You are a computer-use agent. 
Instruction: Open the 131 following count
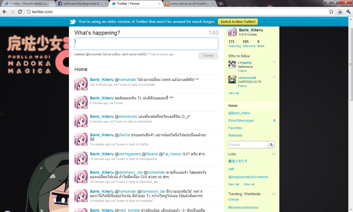click(x=235, y=44)
